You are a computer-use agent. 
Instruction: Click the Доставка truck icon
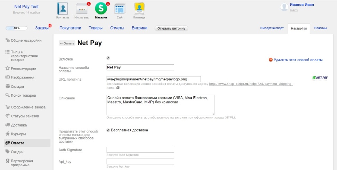tap(8, 125)
